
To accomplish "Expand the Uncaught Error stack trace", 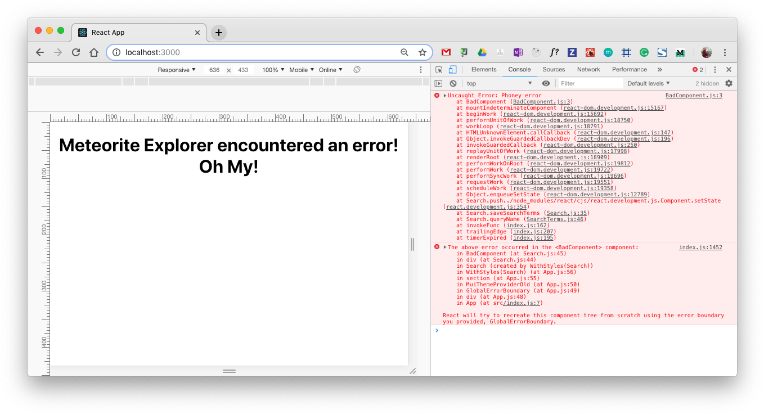I will (x=445, y=96).
